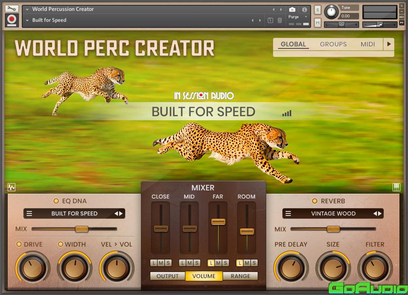
Task: Take a snapshot with the camera icon
Action: click(x=292, y=10)
